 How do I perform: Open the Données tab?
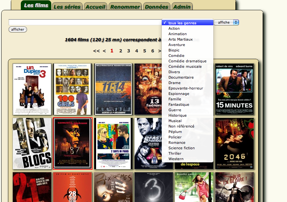coord(156,7)
